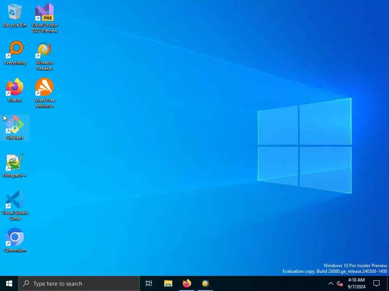Open the Action Center notifications
Screen dimensions: 389x291
pyautogui.click(x=376, y=283)
